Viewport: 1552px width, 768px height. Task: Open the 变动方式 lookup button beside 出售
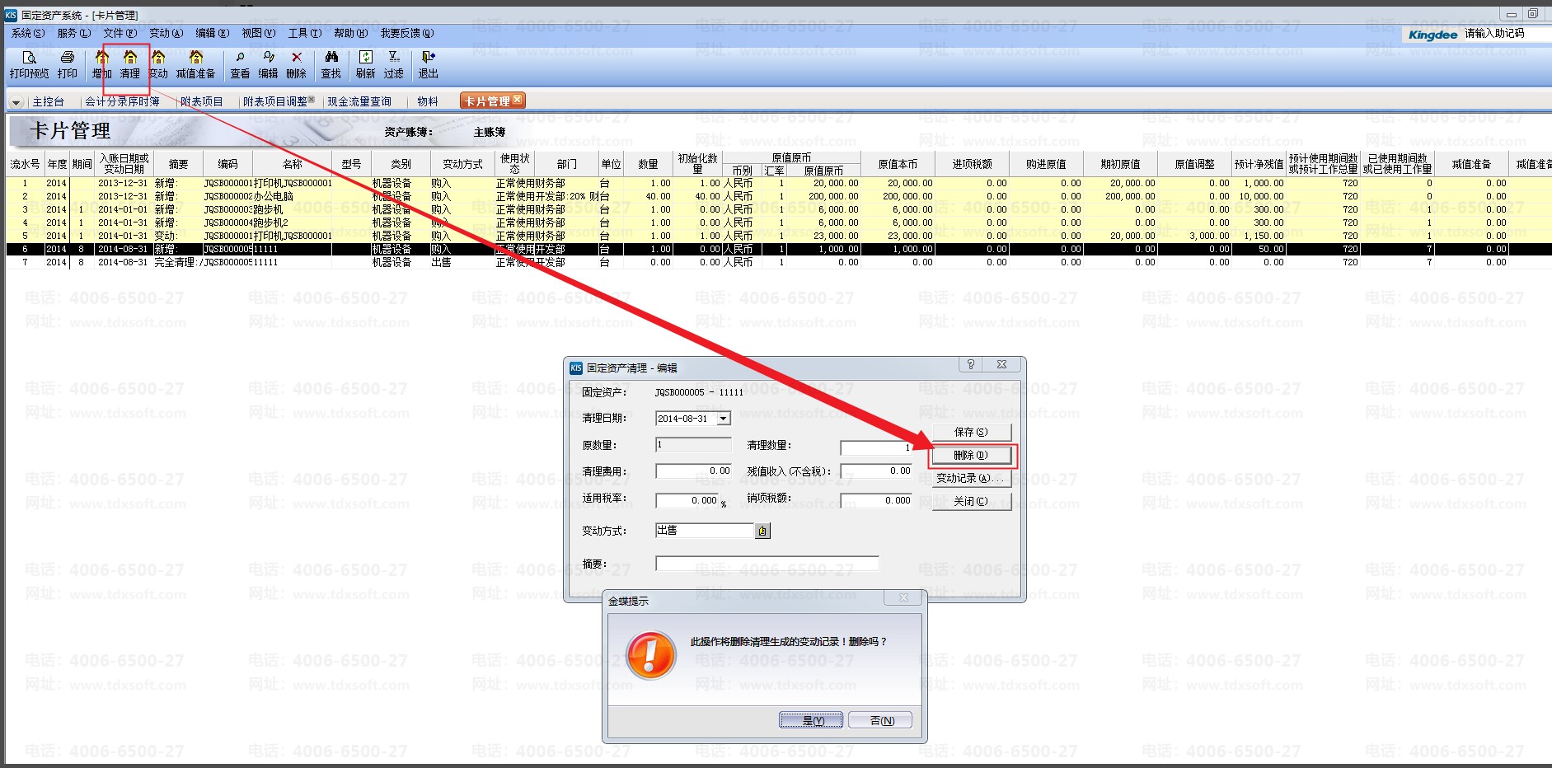click(762, 532)
